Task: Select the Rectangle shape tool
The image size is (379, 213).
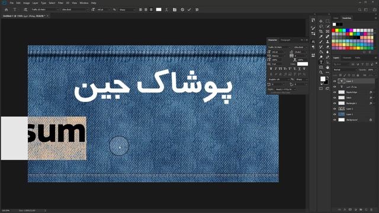Action: click(321, 67)
